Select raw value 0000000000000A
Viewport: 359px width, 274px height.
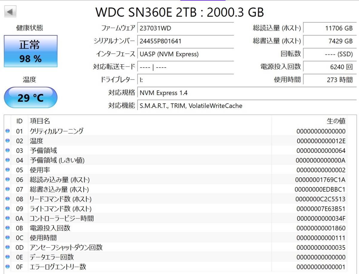point(321,160)
